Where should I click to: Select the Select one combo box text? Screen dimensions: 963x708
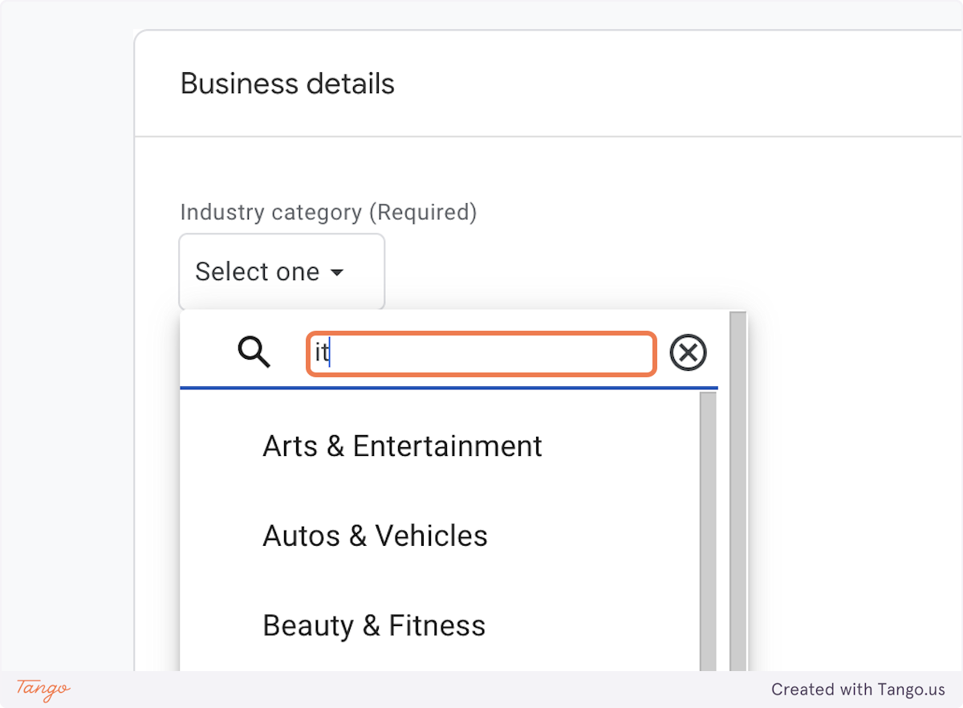click(x=256, y=271)
